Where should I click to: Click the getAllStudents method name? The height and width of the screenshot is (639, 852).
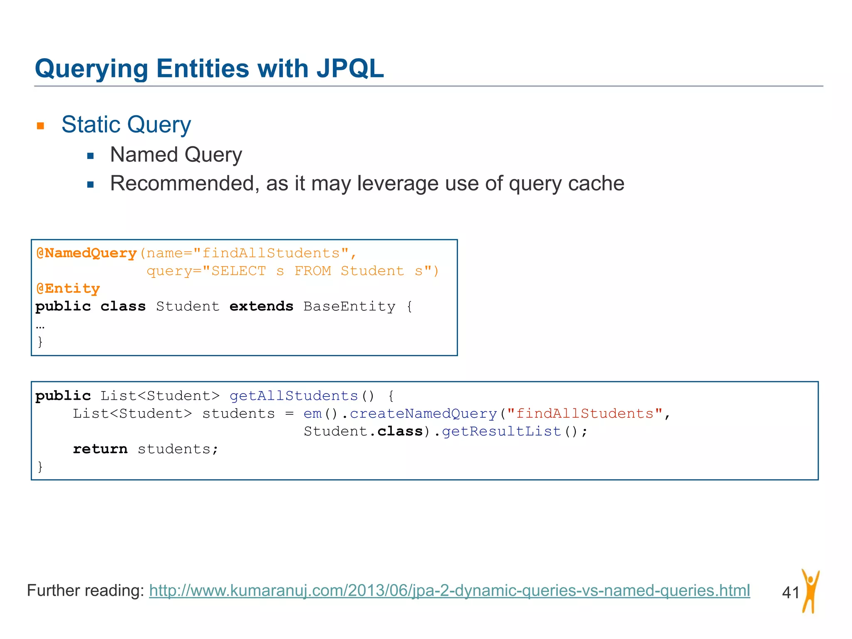[x=294, y=396]
